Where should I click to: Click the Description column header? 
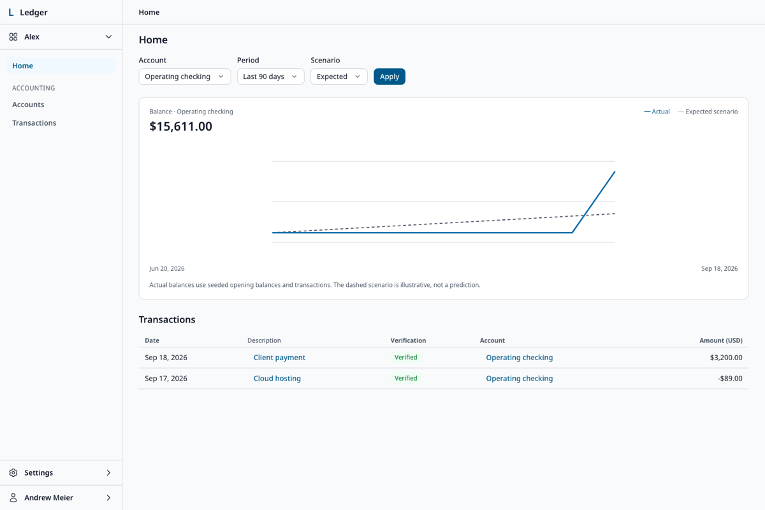[264, 341]
